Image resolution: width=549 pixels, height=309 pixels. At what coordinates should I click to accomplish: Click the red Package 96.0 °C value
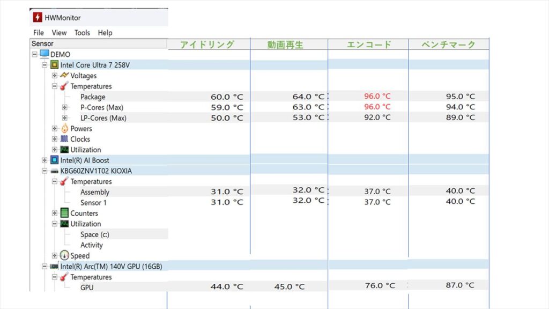point(377,96)
